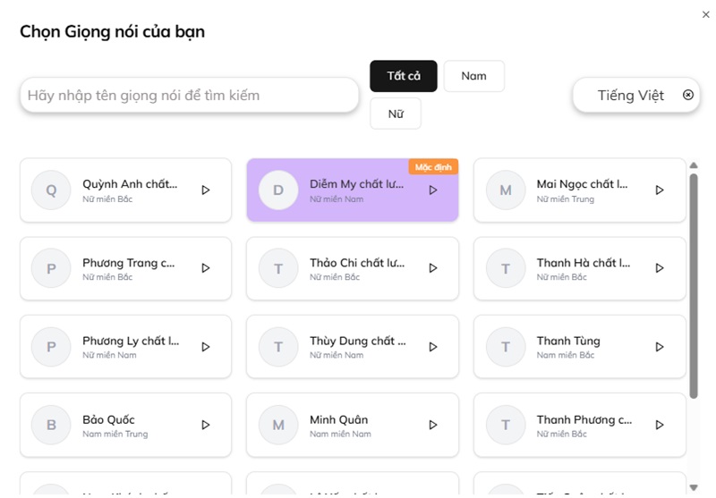This screenshot has height=498, width=716.
Task: Select the Thùy Dung voice name
Action: tap(357, 341)
